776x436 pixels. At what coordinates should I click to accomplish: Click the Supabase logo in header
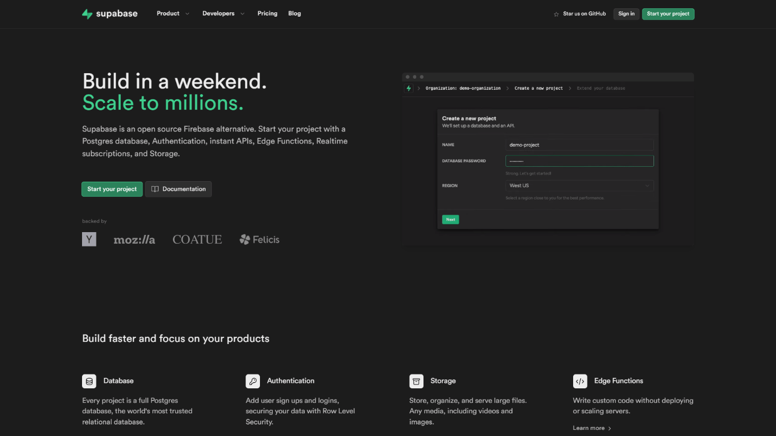point(110,14)
